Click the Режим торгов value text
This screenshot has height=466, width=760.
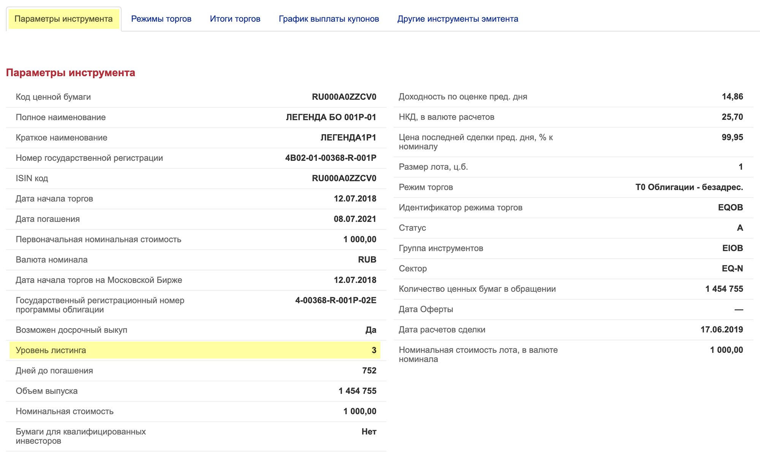click(689, 187)
